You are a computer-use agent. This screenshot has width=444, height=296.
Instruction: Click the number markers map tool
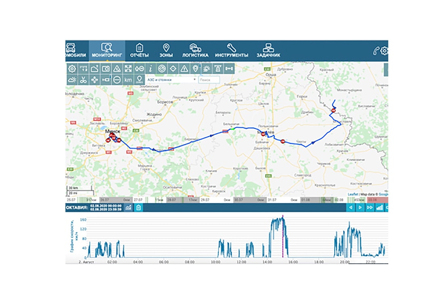click(83, 69)
